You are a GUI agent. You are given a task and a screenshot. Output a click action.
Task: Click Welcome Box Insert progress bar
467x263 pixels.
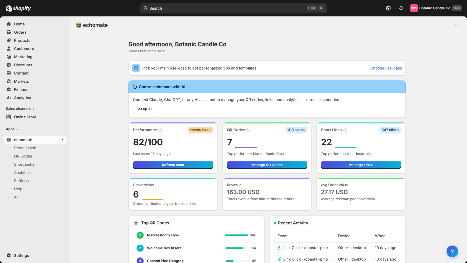(x=236, y=248)
